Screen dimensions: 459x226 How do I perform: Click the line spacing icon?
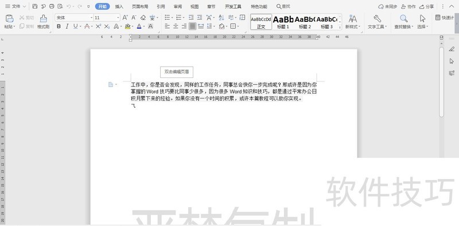209,26
